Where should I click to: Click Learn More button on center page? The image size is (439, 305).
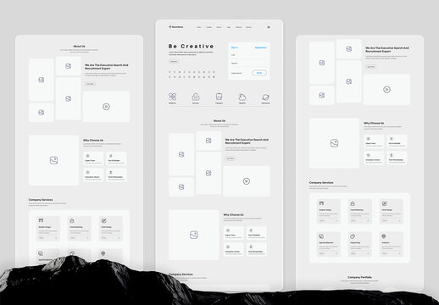(x=231, y=158)
